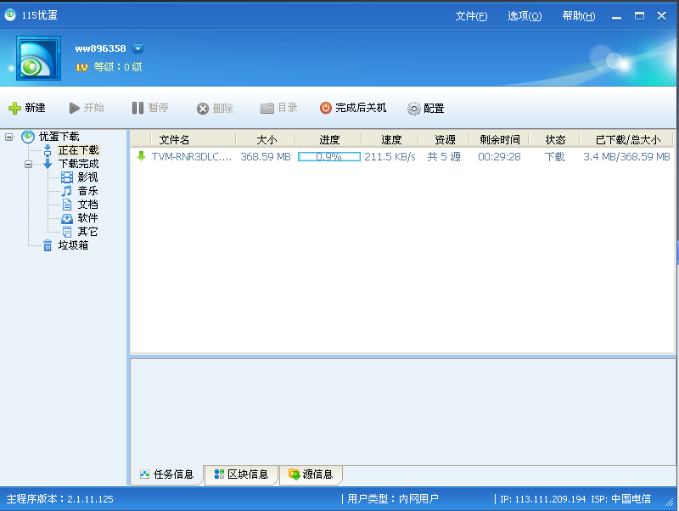The image size is (679, 511).
Task: Switch to the 源信息 tab
Action: pos(311,474)
